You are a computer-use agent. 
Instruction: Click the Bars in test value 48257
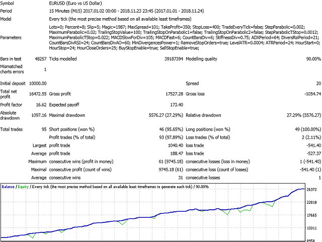pos(41,59)
